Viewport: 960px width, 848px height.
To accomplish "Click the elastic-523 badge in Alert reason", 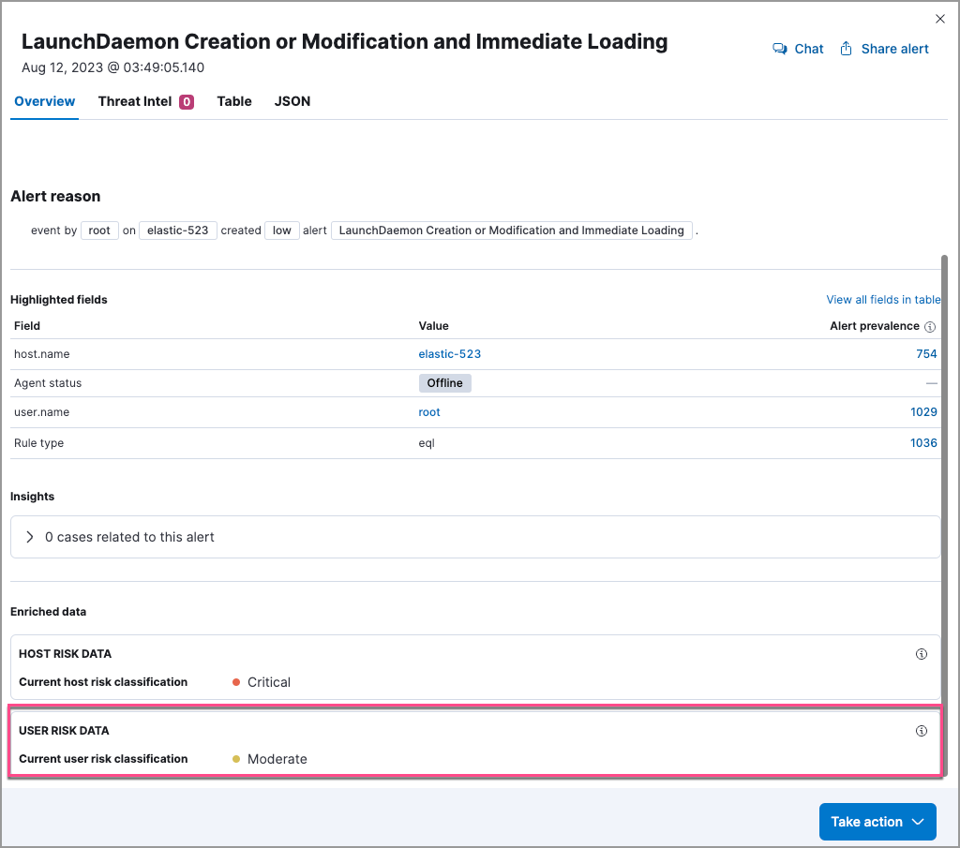I will tap(177, 230).
